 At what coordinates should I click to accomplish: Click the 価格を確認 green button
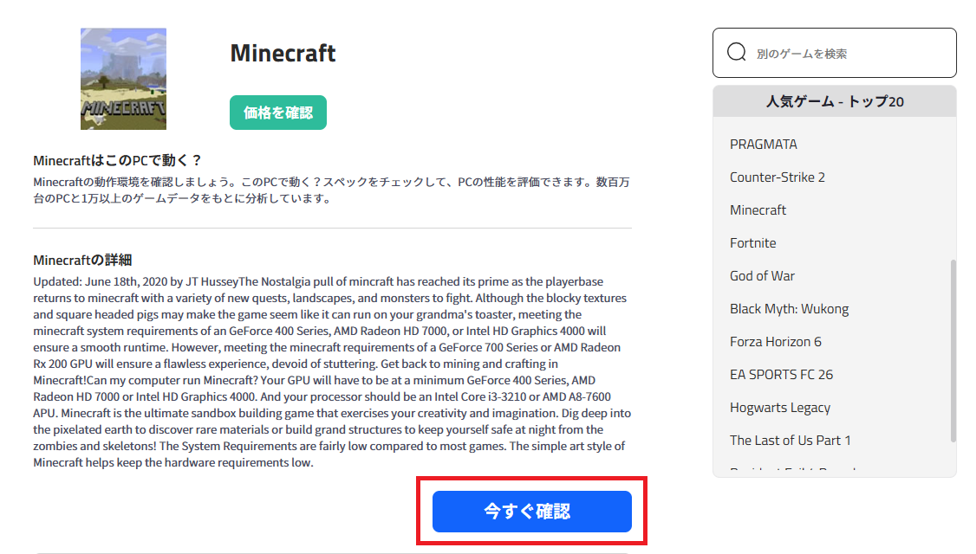click(x=278, y=113)
